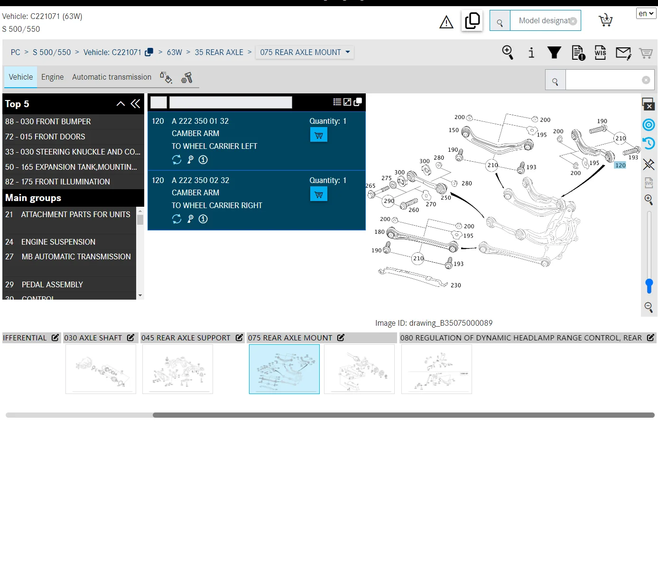Image resolution: width=658 pixels, height=577 pixels.
Task: Click the filter funnel icon
Action: click(554, 52)
